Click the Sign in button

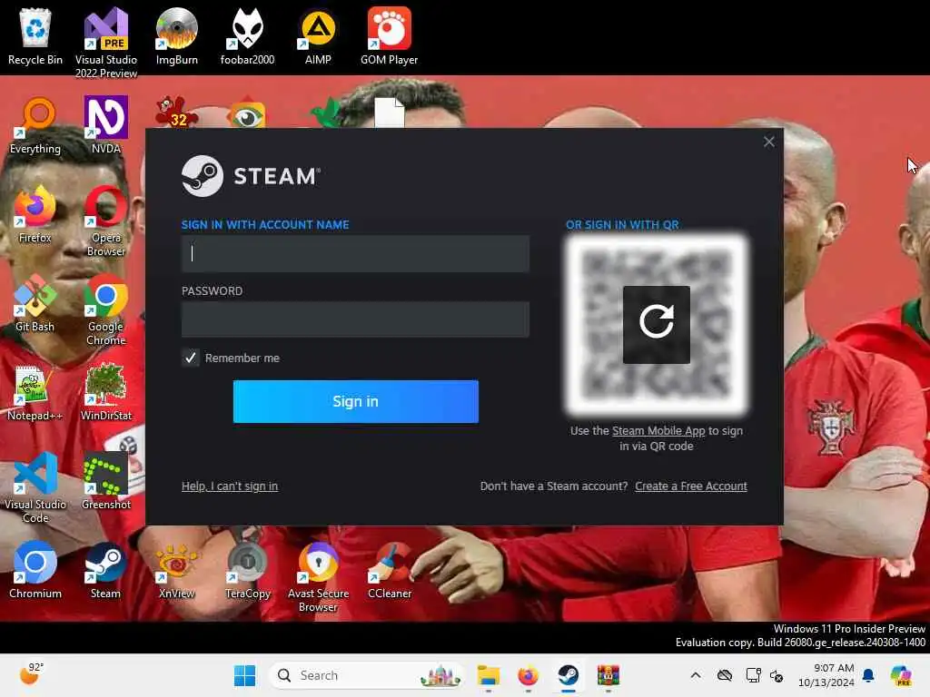point(355,401)
